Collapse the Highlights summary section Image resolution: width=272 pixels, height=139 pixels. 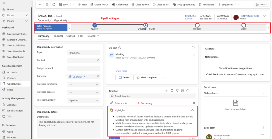(192, 110)
